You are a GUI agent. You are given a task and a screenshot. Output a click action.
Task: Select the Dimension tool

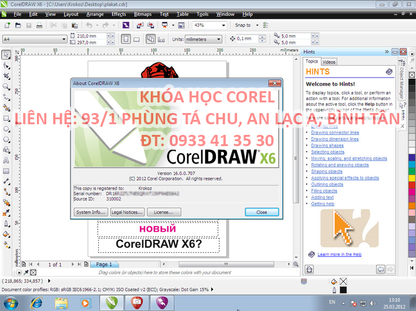6,182
